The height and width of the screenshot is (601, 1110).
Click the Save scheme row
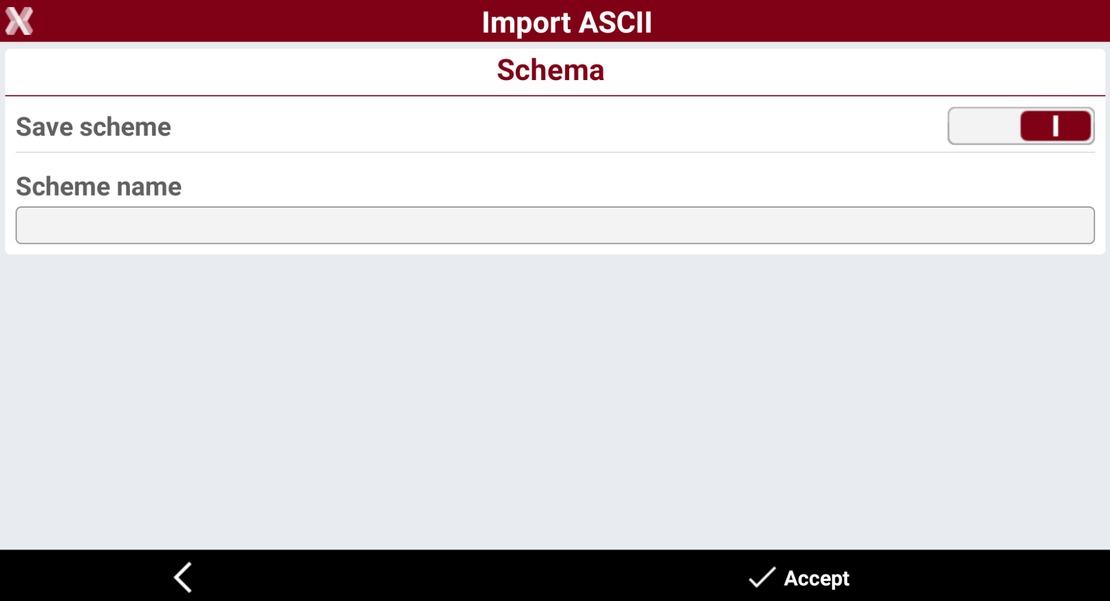pyautogui.click(x=555, y=126)
